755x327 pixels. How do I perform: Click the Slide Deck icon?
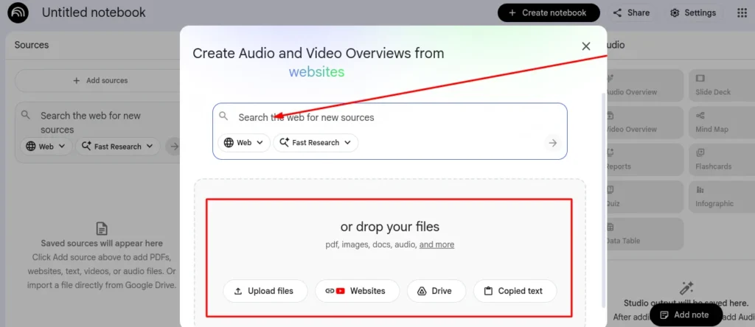(x=700, y=78)
